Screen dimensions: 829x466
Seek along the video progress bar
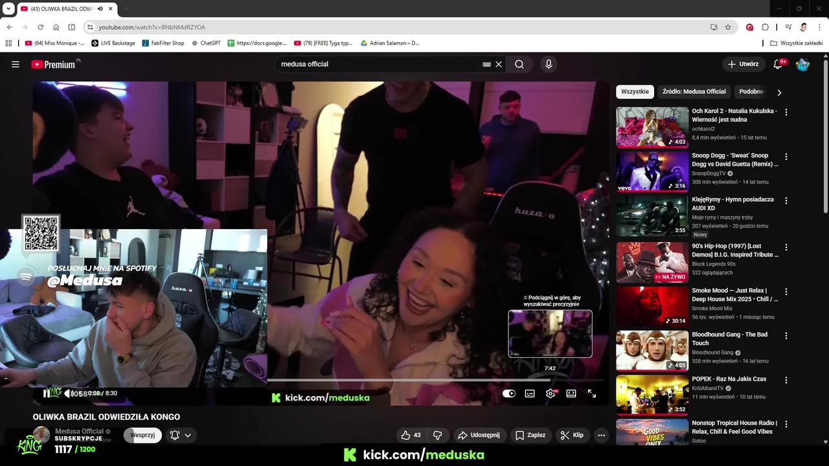tap(435, 380)
